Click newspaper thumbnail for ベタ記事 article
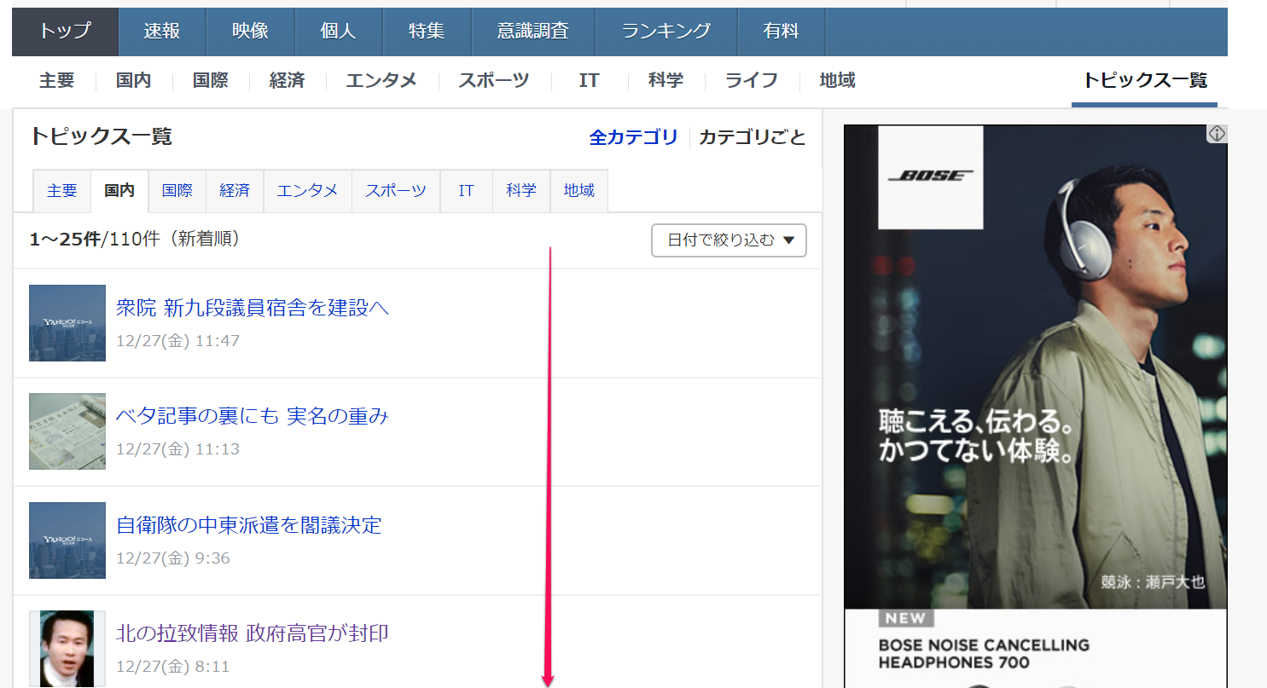 click(x=67, y=431)
